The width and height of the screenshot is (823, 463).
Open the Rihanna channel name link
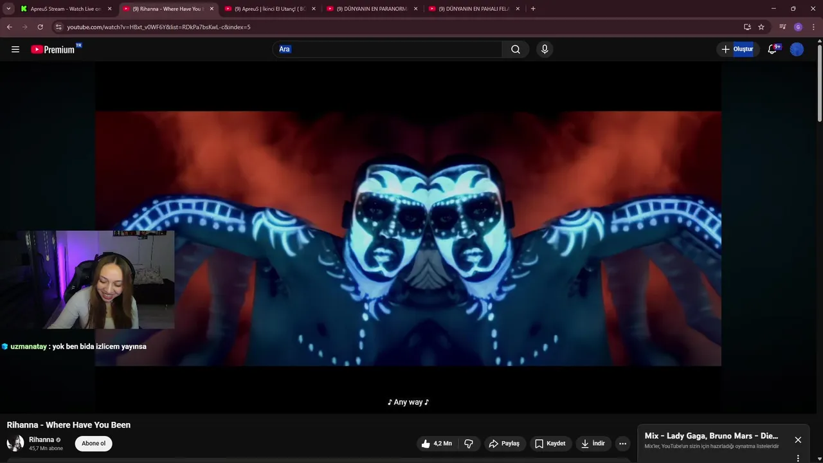pyautogui.click(x=41, y=440)
